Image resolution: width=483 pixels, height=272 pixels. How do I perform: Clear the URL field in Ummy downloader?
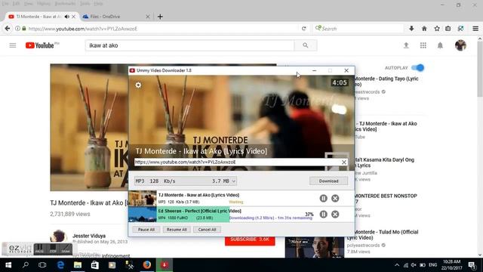pos(344,162)
